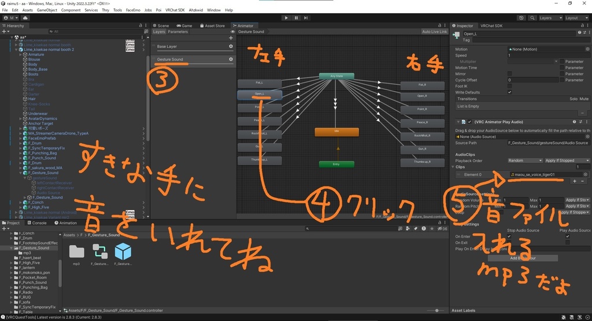Image resolution: width=592 pixels, height=321 pixels.
Task: Toggle animator parameters panel eye icon
Action: tap(232, 32)
